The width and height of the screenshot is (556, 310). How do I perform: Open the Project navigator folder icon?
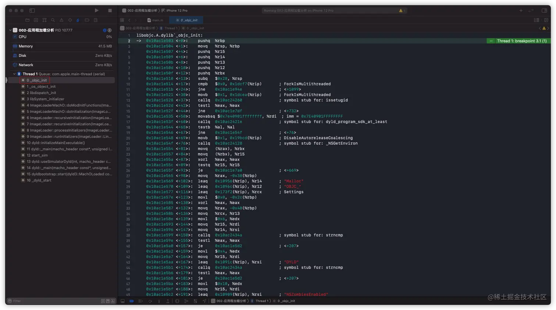27,20
